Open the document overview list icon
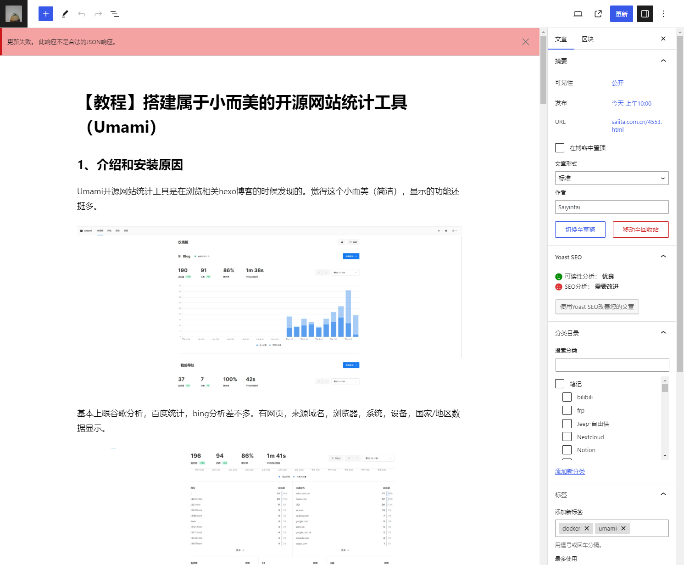 click(114, 14)
